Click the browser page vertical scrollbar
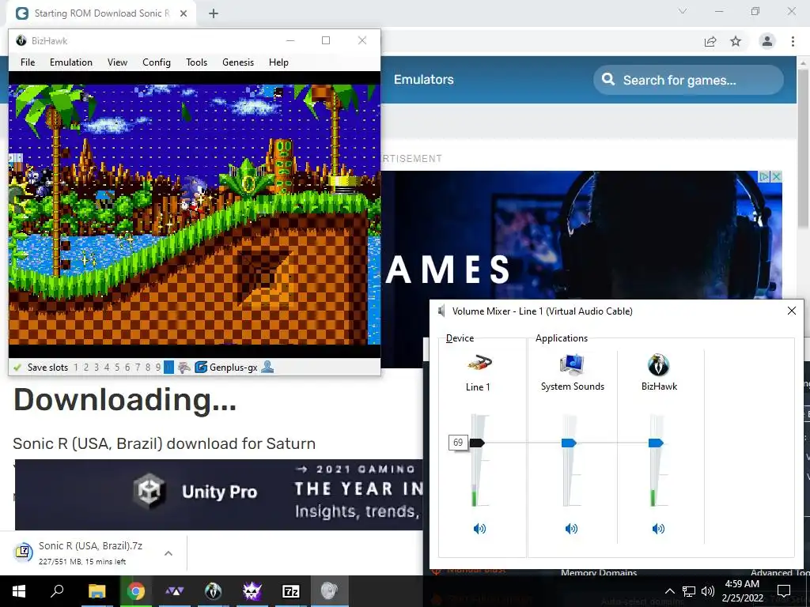 pos(804,149)
